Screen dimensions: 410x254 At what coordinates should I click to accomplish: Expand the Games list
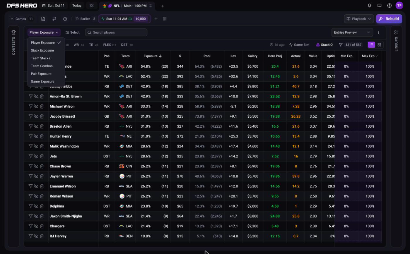22,19
